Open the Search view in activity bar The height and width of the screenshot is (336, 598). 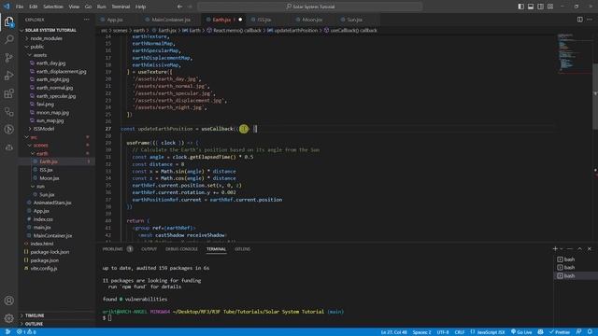pyautogui.click(x=8, y=39)
